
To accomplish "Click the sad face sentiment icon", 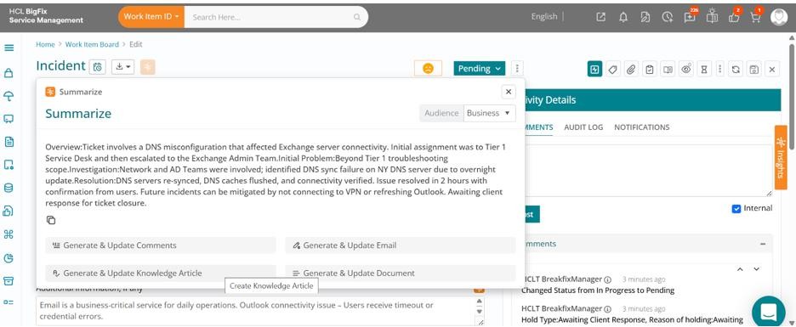I will tap(428, 69).
